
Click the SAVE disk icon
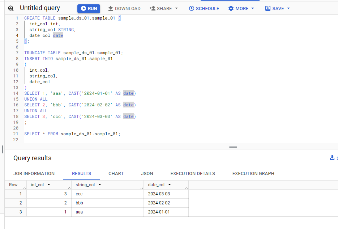tap(268, 8)
